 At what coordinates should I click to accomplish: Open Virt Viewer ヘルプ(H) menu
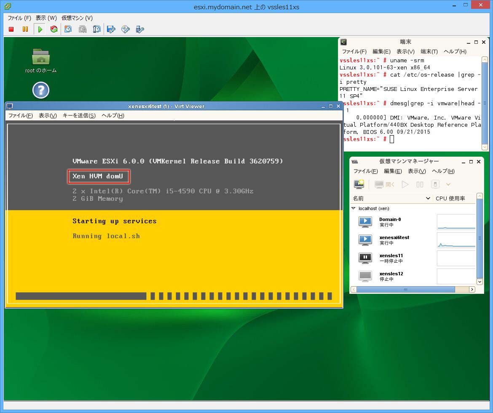(113, 116)
